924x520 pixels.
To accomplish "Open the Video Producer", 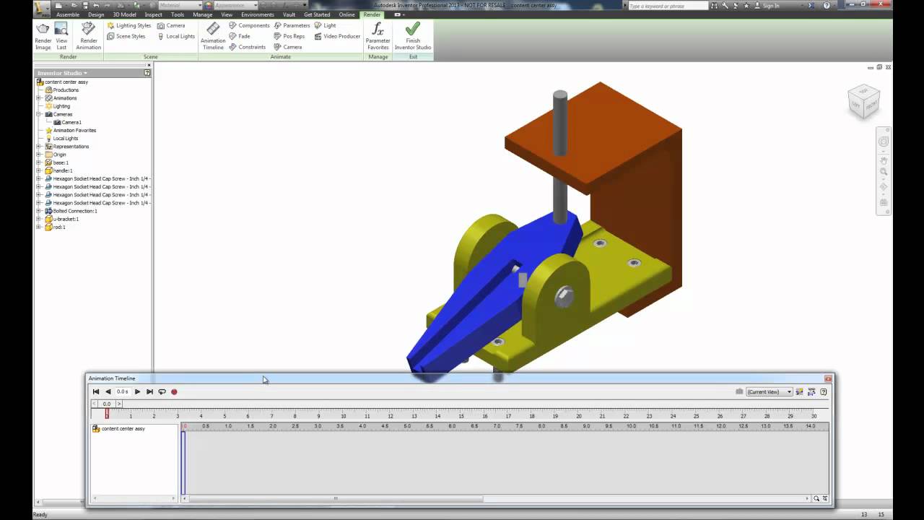I will point(337,36).
